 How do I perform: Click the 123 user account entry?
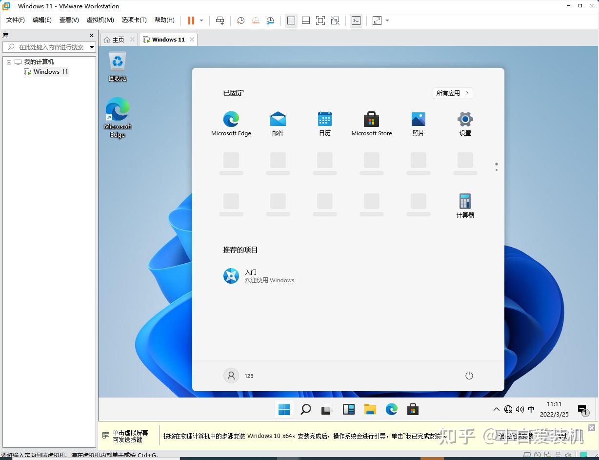pyautogui.click(x=239, y=376)
